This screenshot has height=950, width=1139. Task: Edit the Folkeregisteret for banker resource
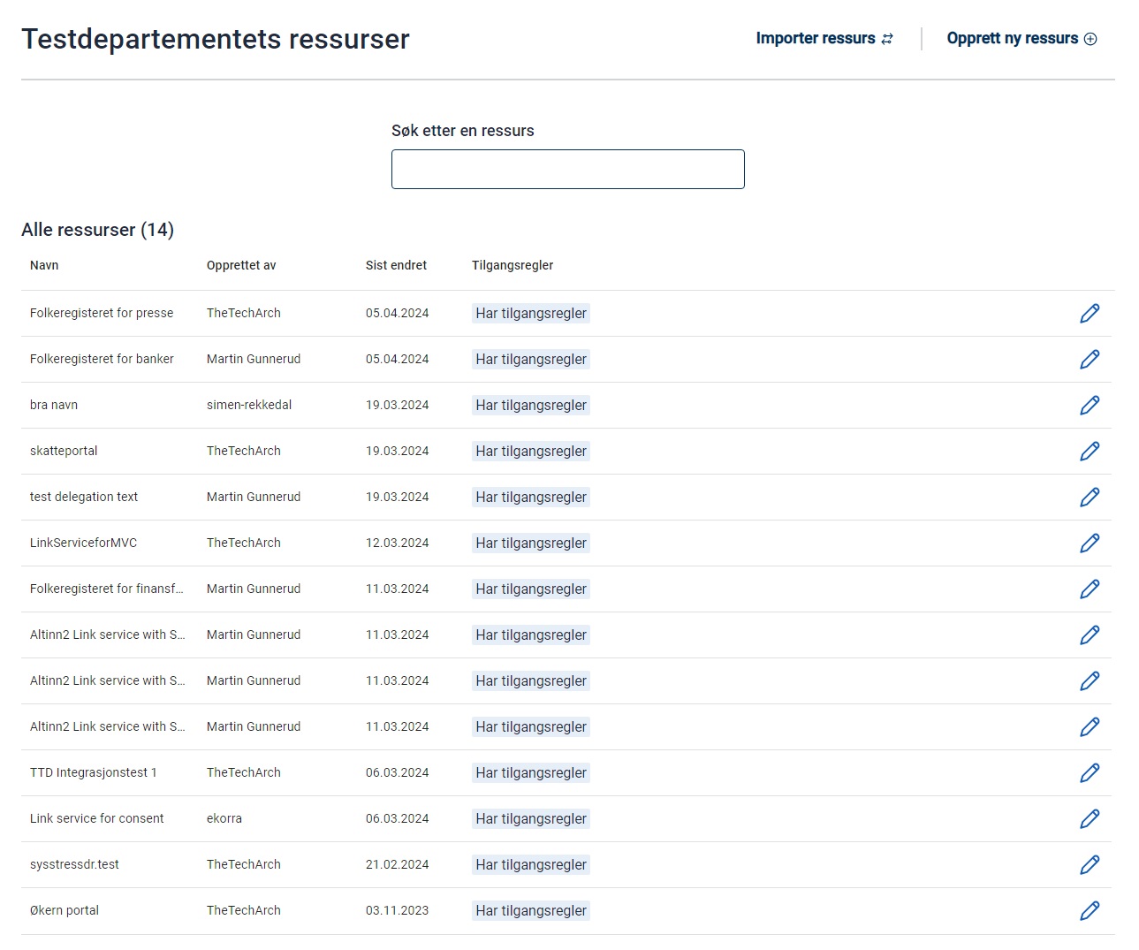(x=1090, y=360)
